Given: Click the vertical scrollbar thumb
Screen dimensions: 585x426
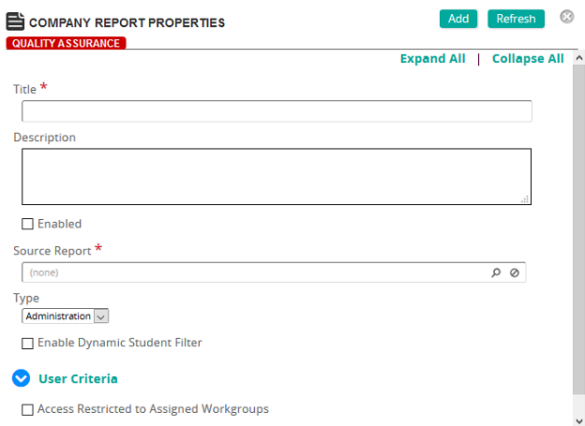Looking at the screenshot, I should [x=579, y=228].
